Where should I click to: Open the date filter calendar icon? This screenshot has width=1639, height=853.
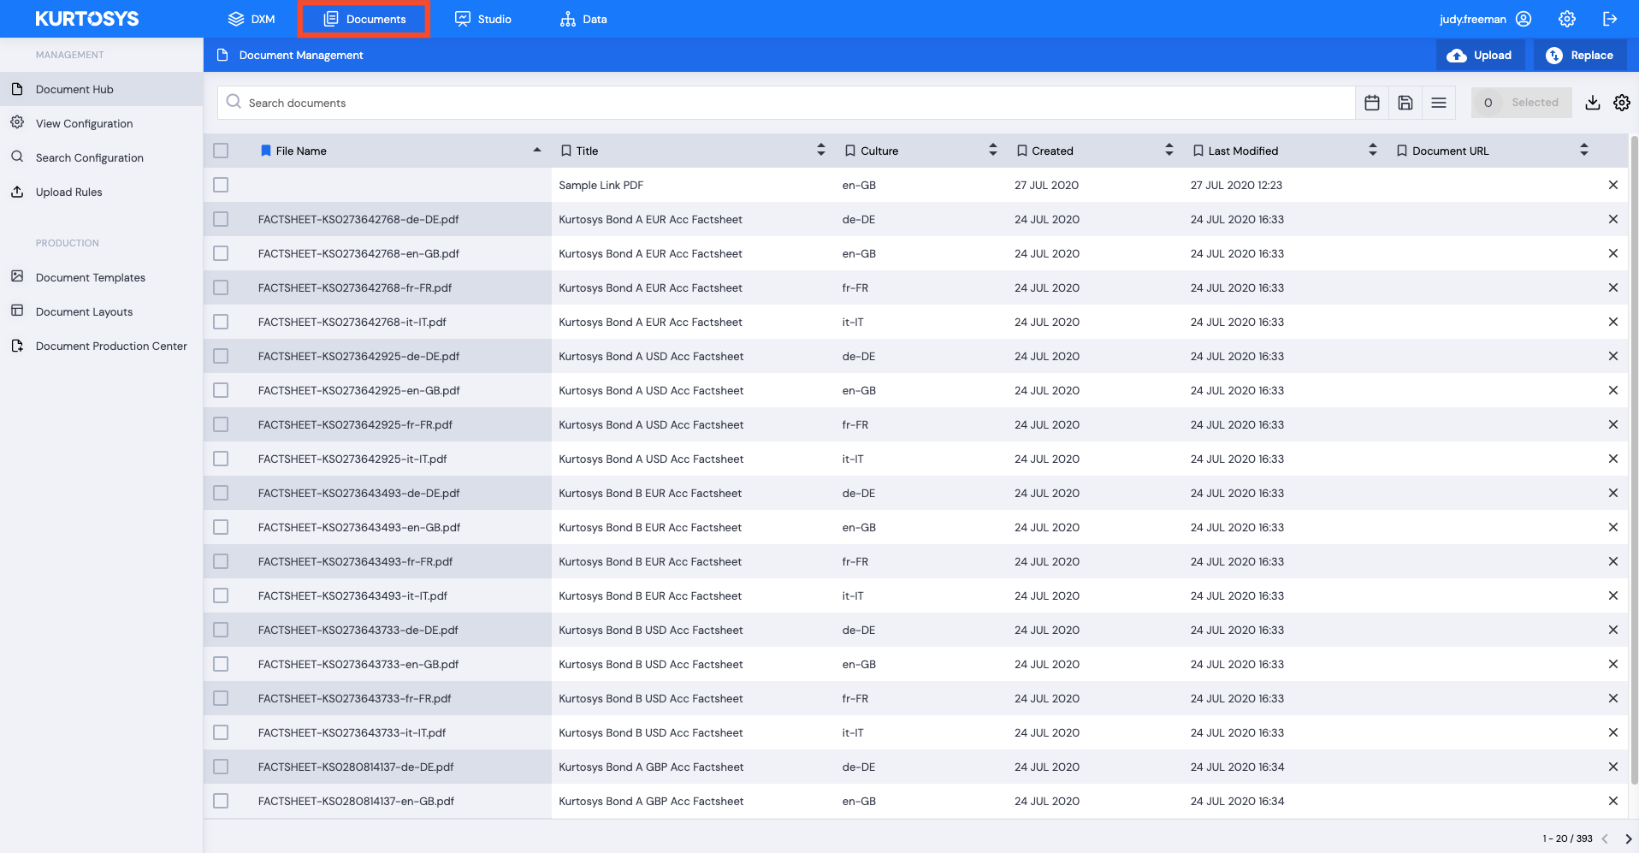pos(1372,102)
